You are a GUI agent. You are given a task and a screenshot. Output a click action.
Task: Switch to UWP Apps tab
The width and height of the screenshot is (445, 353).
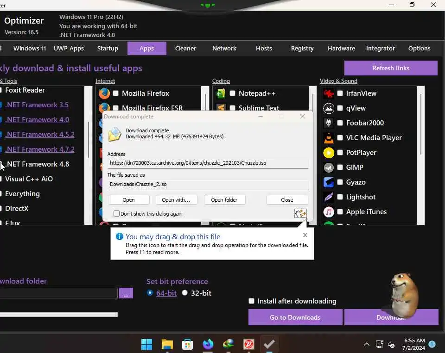(69, 49)
